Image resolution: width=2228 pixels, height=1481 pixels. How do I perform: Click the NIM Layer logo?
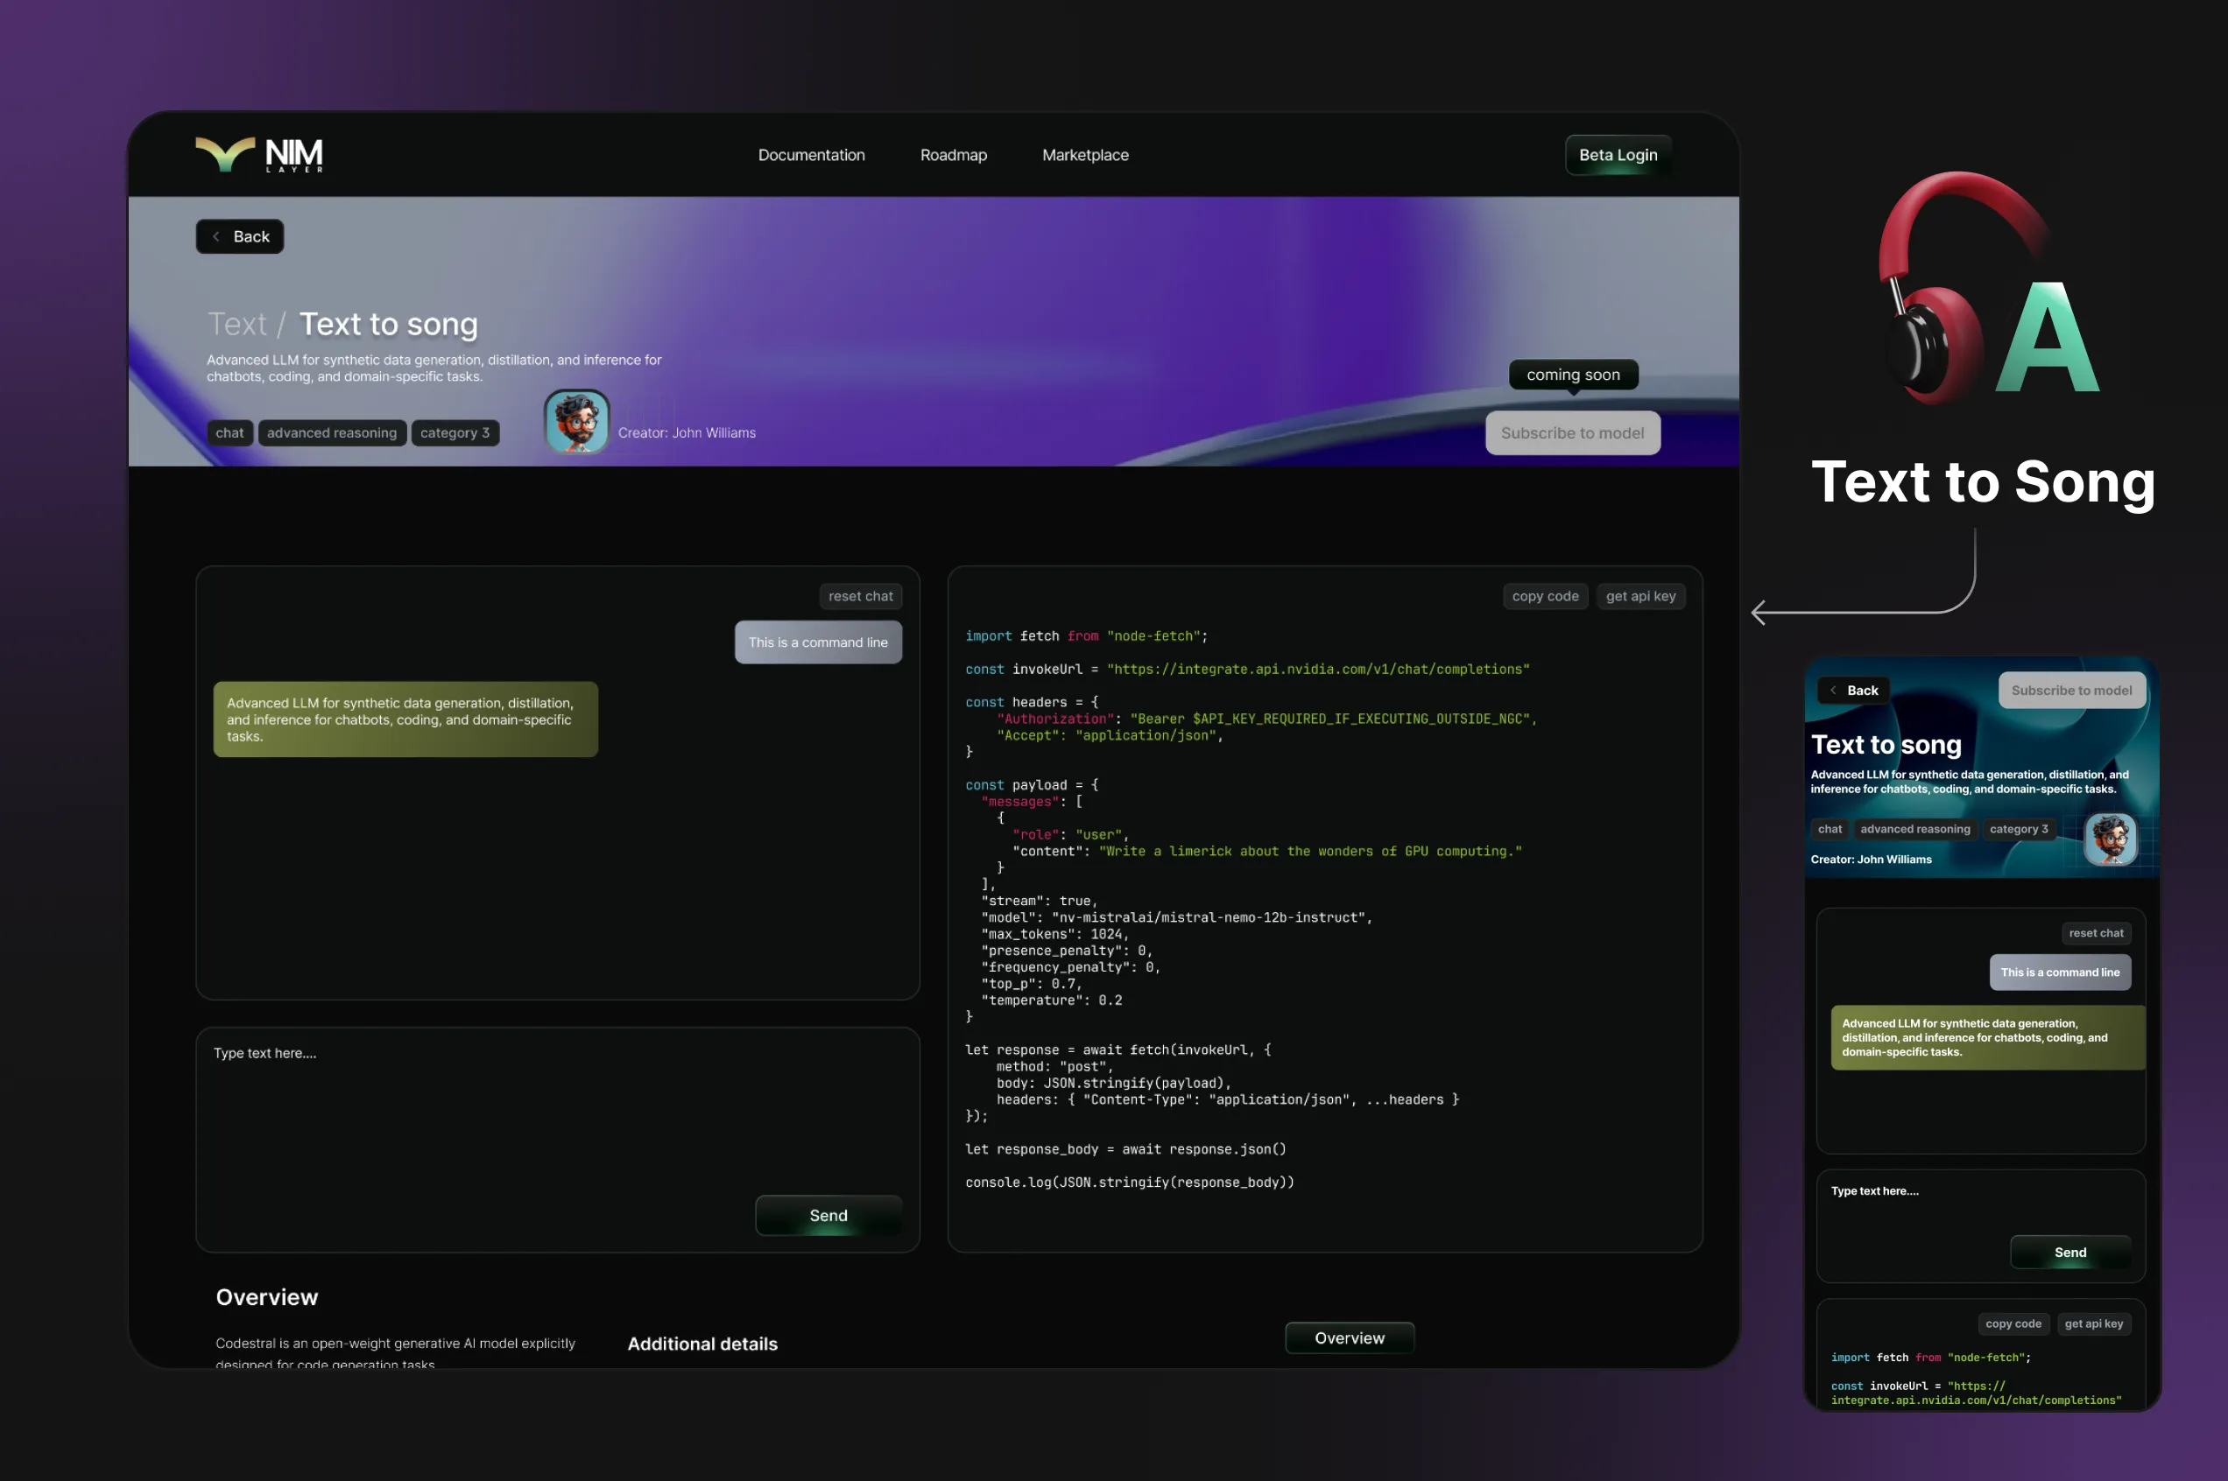coord(259,154)
